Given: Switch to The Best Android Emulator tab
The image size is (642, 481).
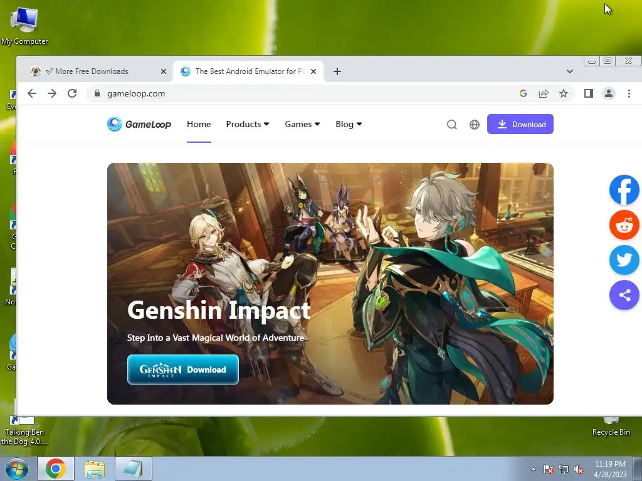Looking at the screenshot, I should [x=249, y=71].
